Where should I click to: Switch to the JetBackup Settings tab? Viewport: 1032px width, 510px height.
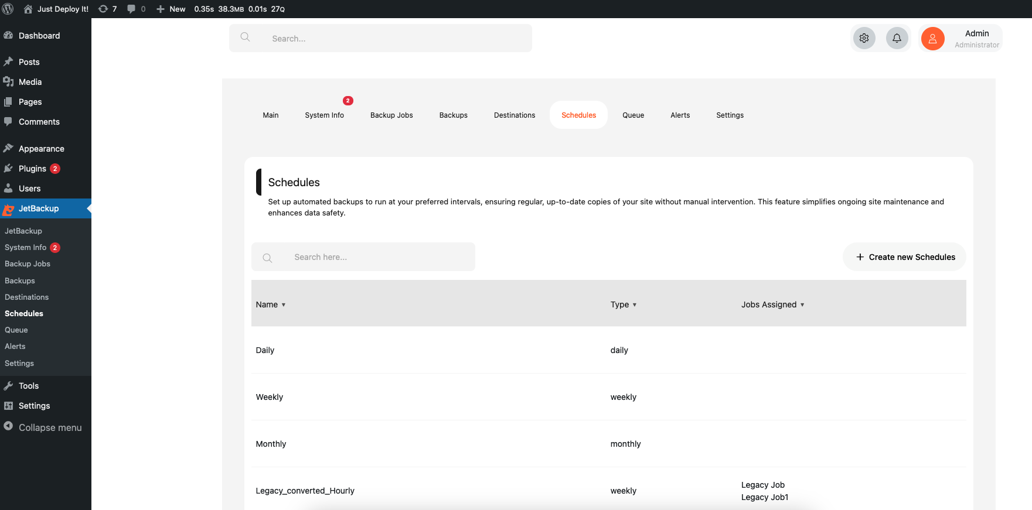tap(730, 115)
